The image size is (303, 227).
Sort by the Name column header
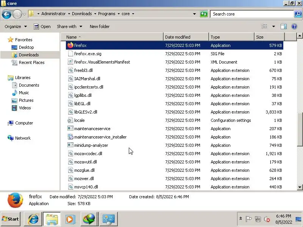tap(112, 37)
